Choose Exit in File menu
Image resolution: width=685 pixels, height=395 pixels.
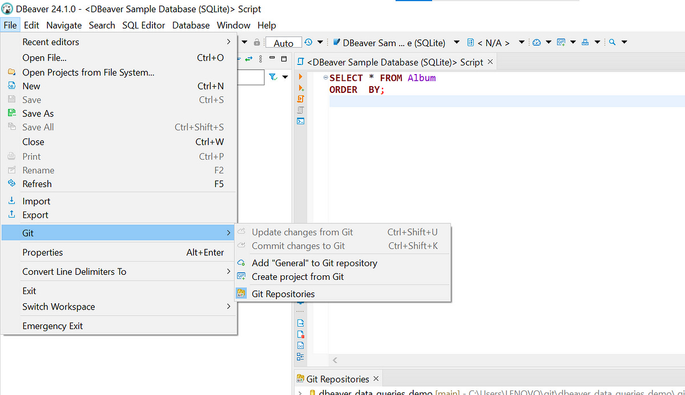[x=119, y=291]
